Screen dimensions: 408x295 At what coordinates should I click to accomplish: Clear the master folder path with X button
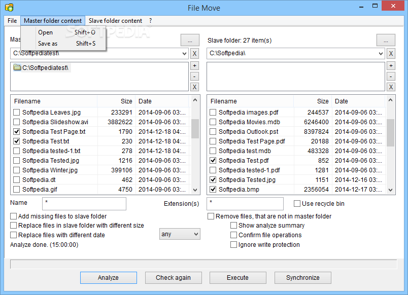click(194, 54)
